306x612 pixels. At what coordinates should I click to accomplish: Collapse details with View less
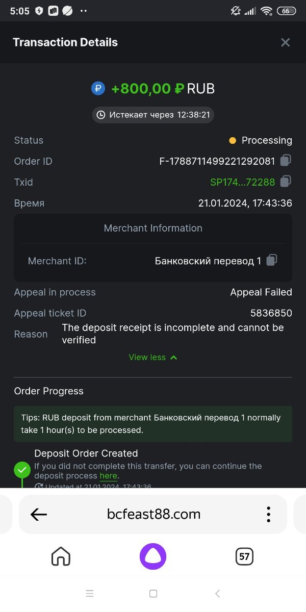point(152,358)
